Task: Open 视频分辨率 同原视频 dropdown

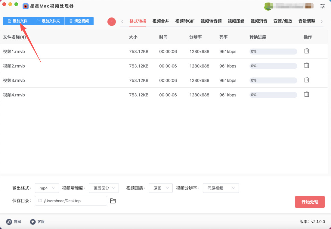Action: point(221,188)
